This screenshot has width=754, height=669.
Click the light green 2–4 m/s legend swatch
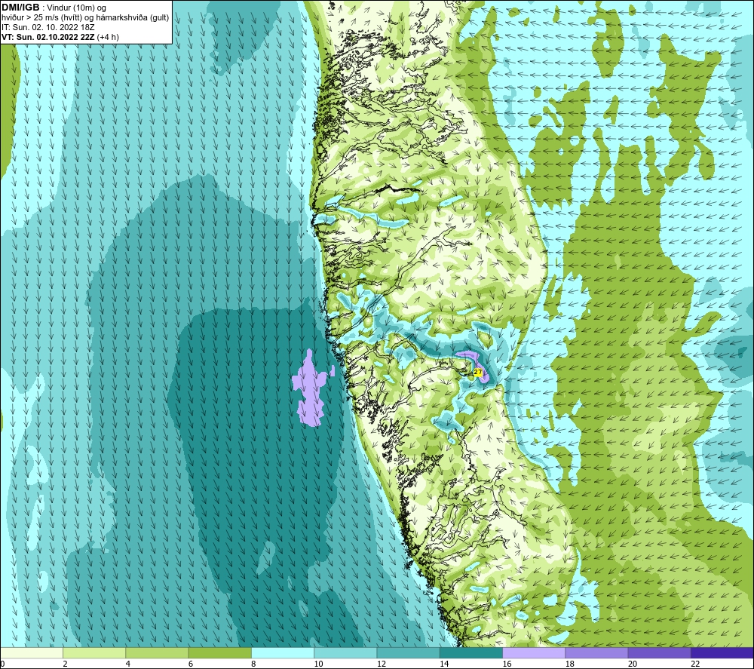(94, 653)
